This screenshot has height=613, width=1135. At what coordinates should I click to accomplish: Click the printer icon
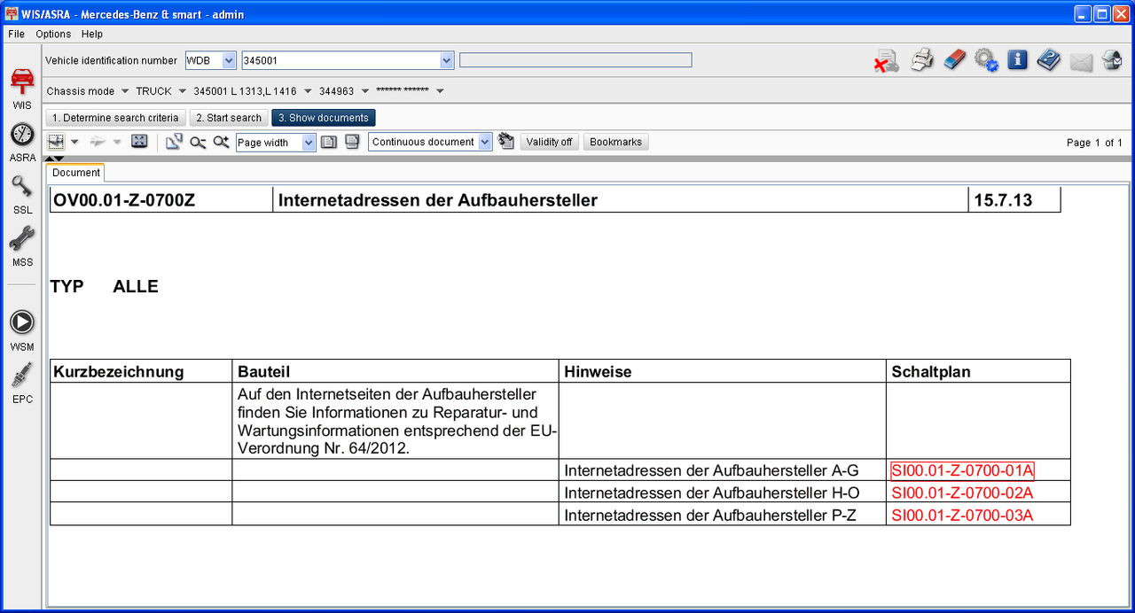(923, 61)
